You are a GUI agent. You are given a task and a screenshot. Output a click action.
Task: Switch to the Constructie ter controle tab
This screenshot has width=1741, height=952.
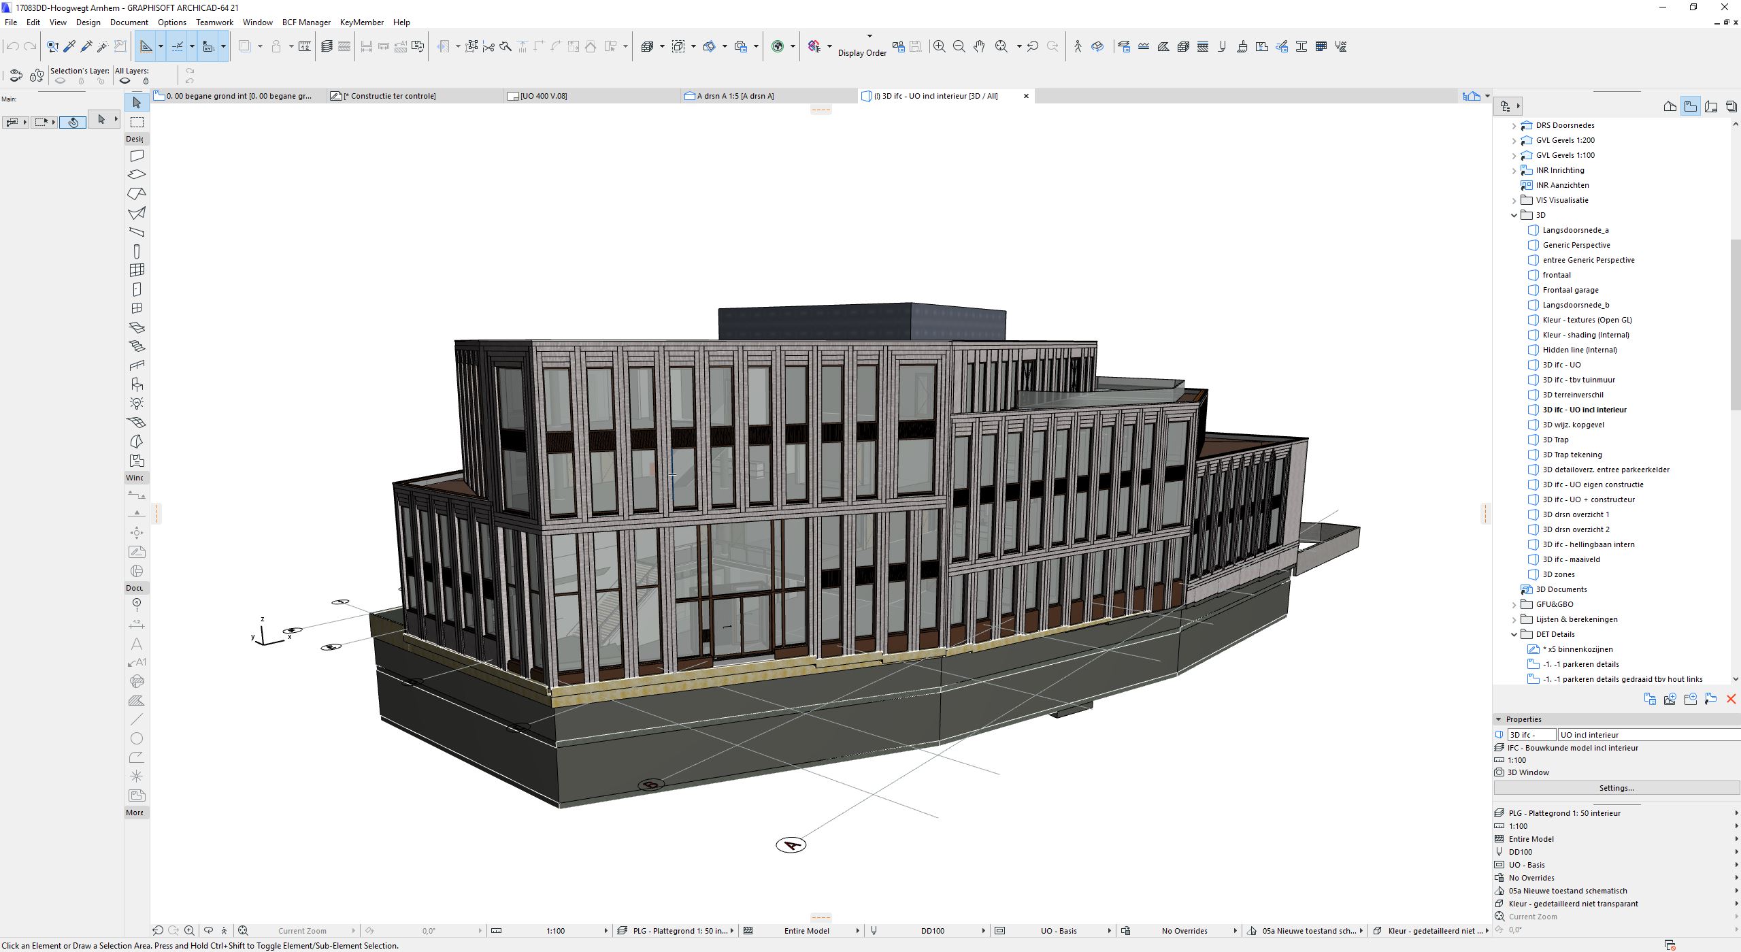[x=415, y=96]
